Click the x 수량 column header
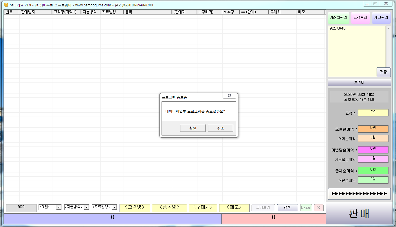The image size is (396, 227). [231, 12]
